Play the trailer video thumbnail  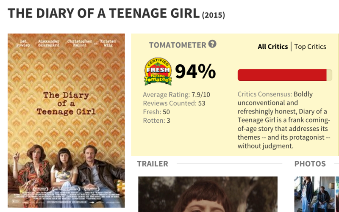(x=208, y=194)
